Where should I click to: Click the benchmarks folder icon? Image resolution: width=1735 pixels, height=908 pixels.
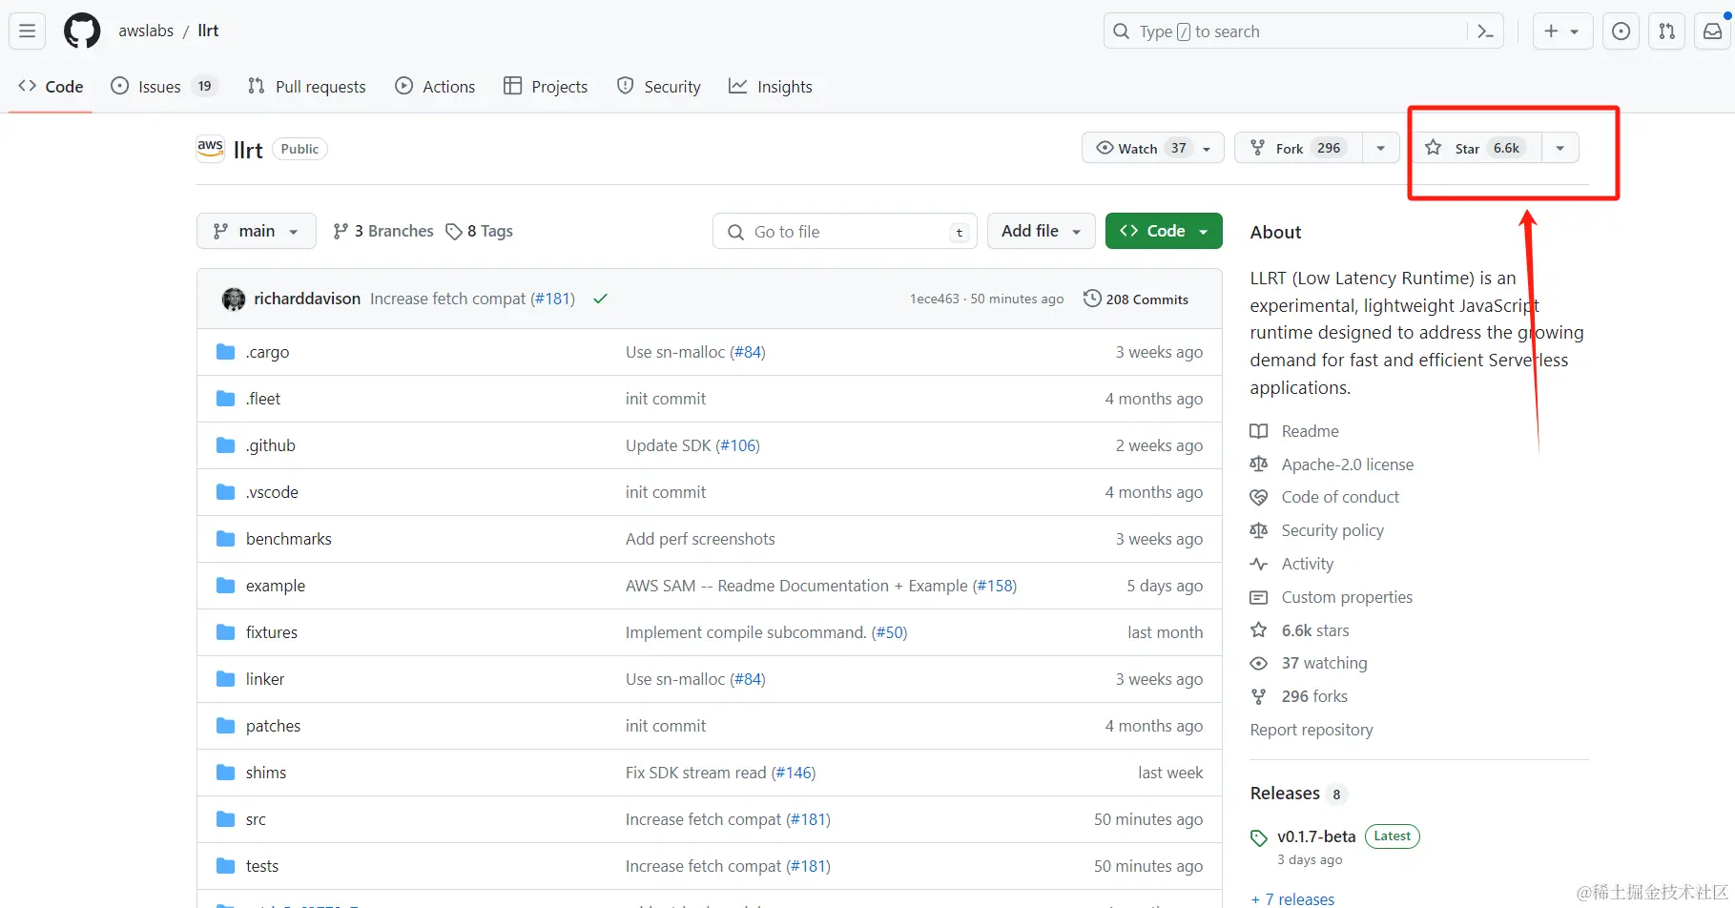(225, 539)
